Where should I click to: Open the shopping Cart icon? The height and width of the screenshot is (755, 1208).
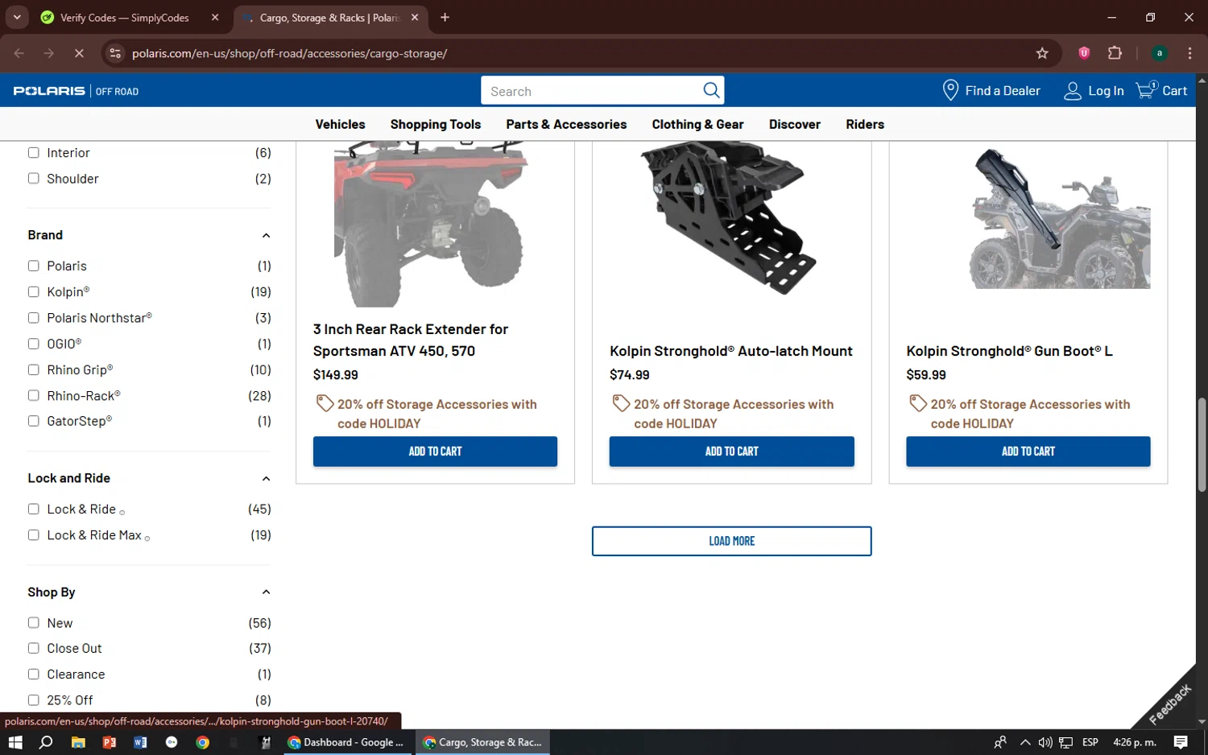click(x=1146, y=89)
